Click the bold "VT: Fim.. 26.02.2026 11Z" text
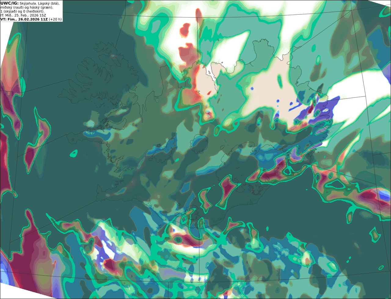391x299 pixels. 24,19
